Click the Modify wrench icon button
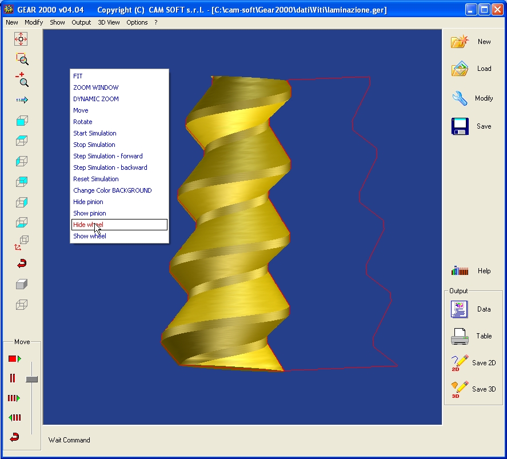The image size is (507, 459). click(460, 98)
